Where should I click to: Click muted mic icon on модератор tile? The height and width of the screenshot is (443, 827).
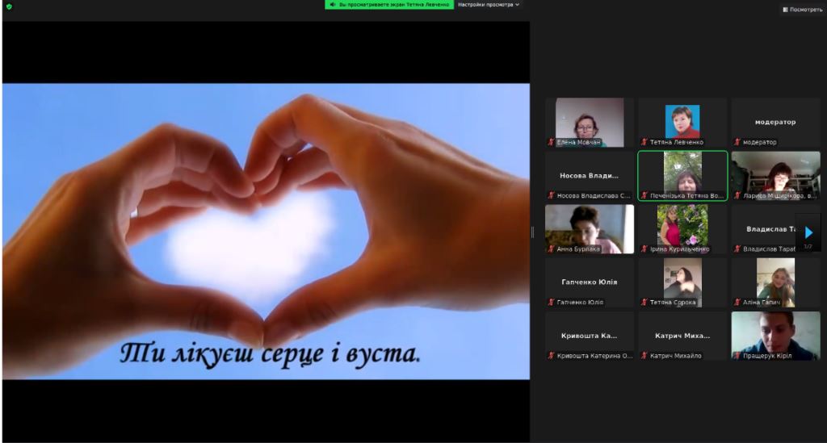[x=737, y=142]
